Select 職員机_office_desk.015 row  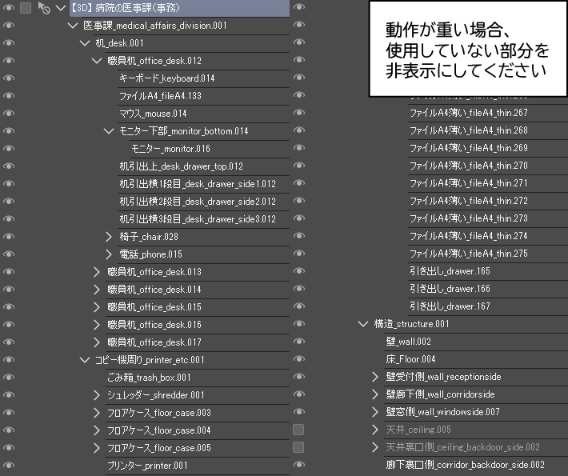198,307
